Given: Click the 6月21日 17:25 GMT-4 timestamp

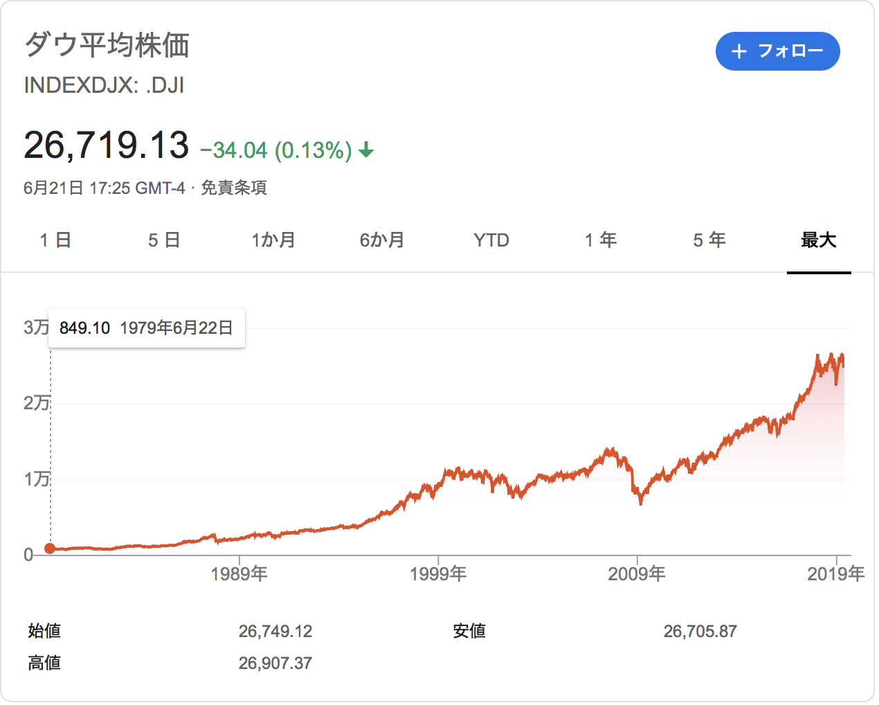Looking at the screenshot, I should coord(105,188).
